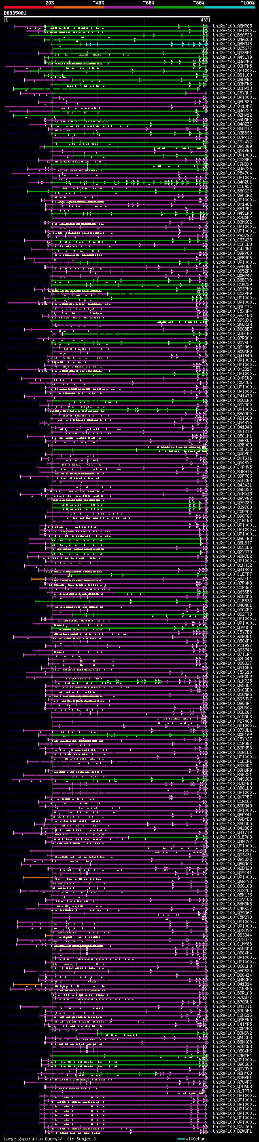Select UniRef100_C9J4Y2 label
This screenshot has height=1142, width=259.
point(232,142)
